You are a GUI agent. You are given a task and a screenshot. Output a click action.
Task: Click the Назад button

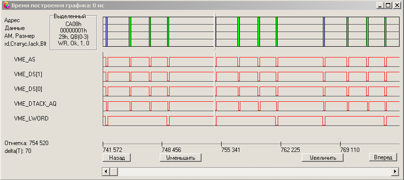(x=117, y=157)
